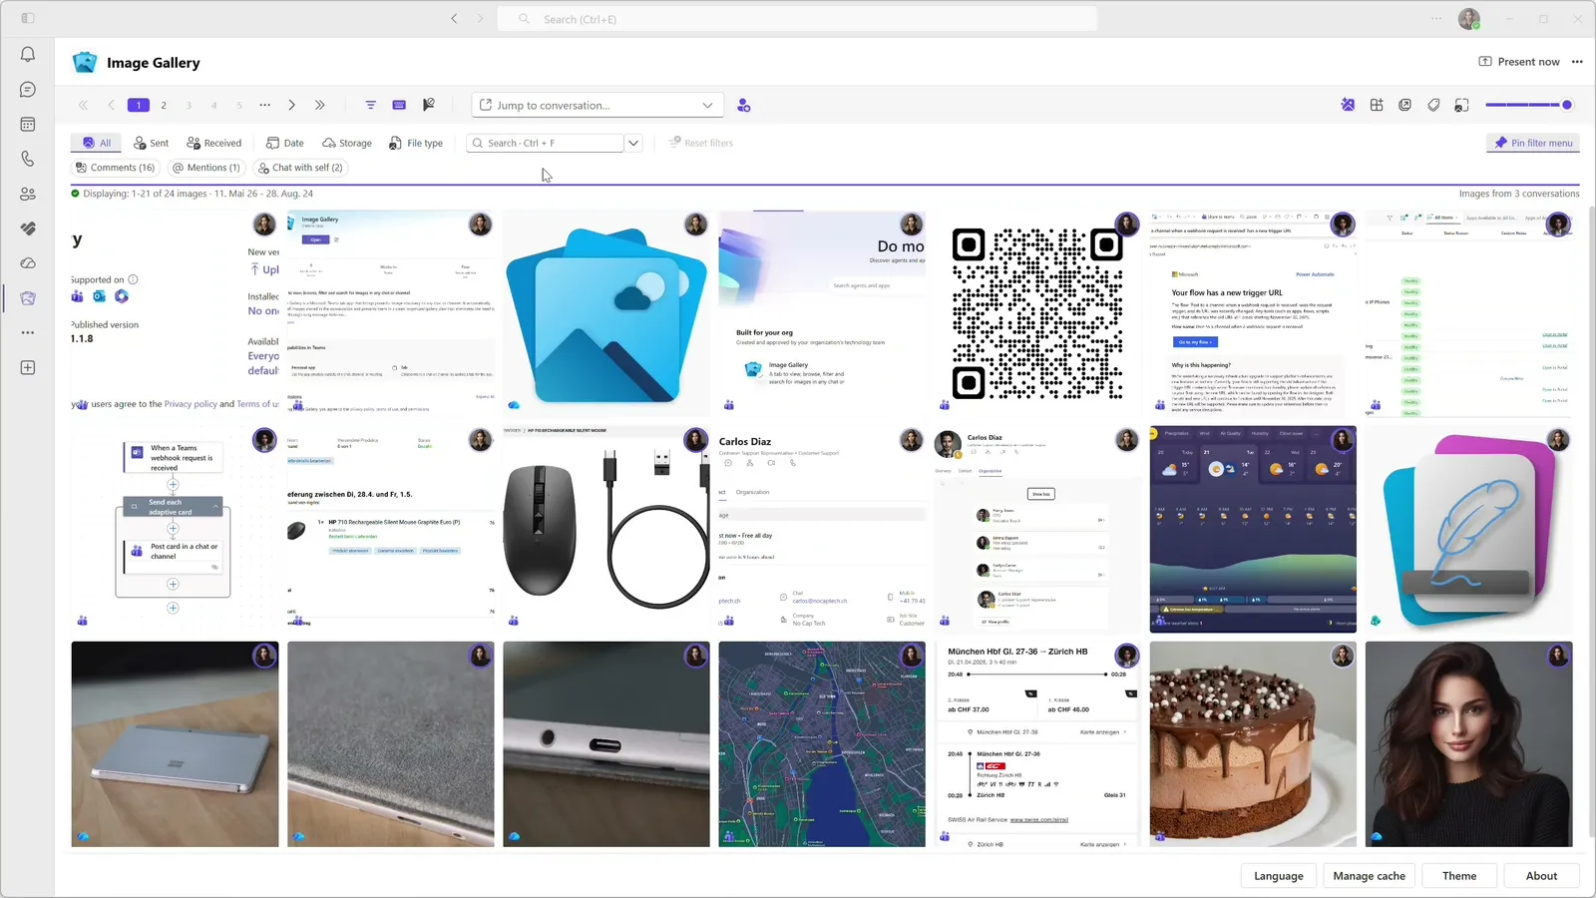Toggle the left navigation panel icon
1596x898 pixels.
click(x=28, y=18)
